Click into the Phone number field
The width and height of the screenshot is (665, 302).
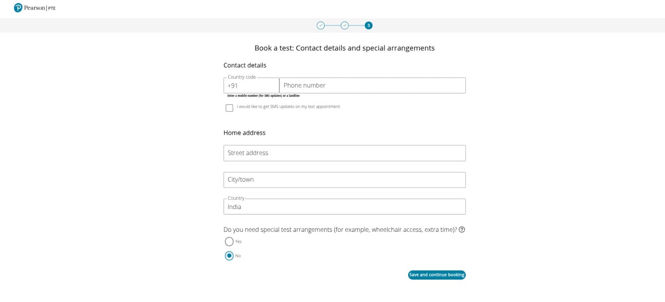pos(372,85)
